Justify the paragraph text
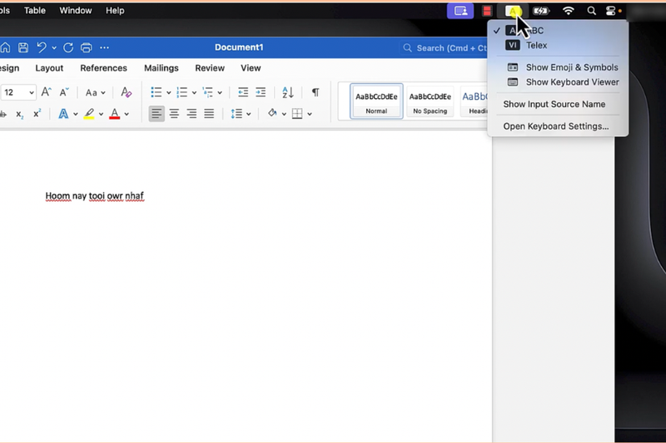 209,114
